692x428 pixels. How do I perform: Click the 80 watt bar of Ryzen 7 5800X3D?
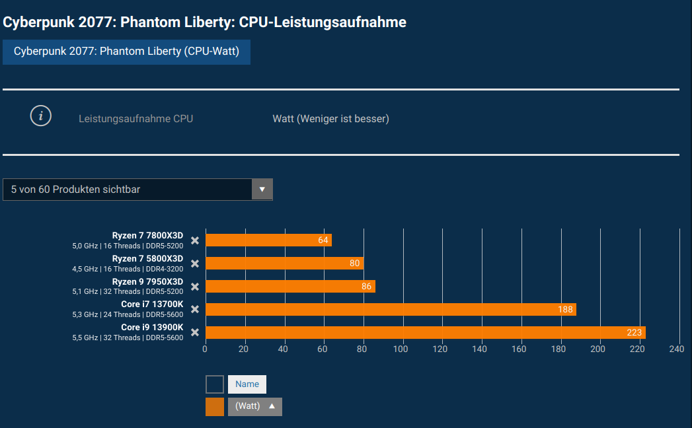(x=285, y=264)
